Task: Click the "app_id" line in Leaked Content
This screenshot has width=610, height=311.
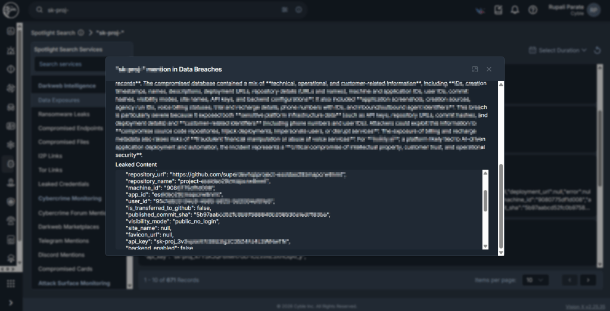Action: click(175, 195)
